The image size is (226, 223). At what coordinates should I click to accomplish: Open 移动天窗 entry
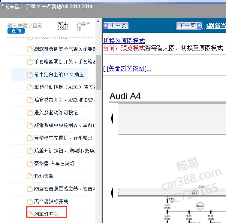[44, 176]
